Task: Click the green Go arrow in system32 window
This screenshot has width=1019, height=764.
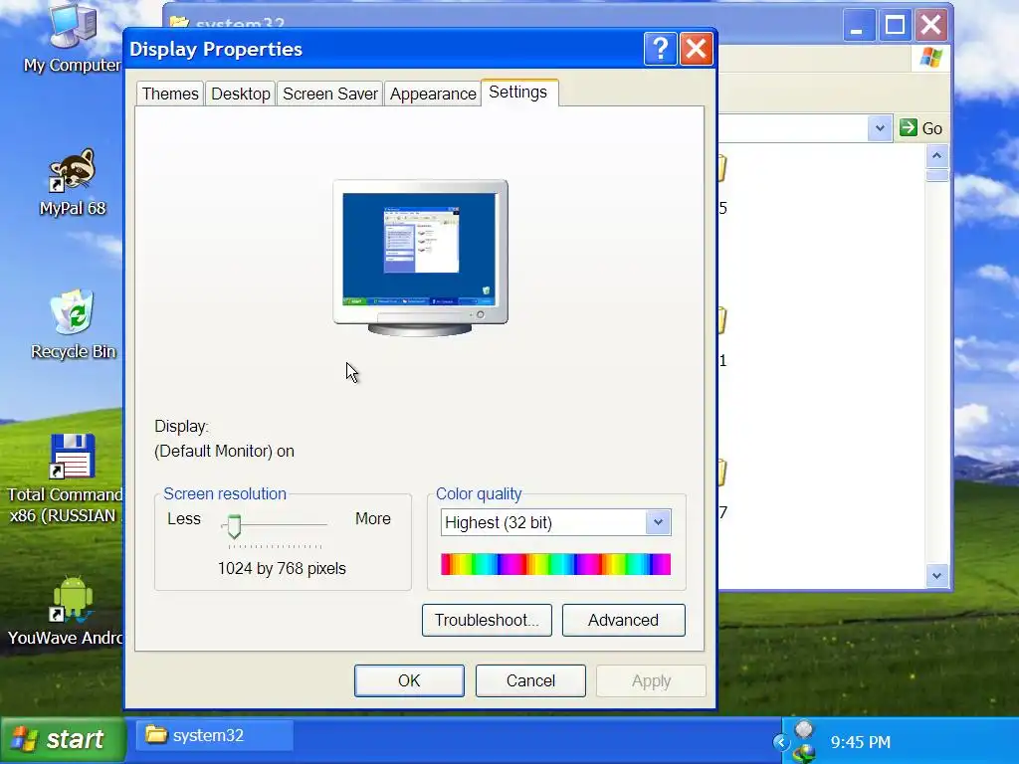Action: tap(908, 127)
